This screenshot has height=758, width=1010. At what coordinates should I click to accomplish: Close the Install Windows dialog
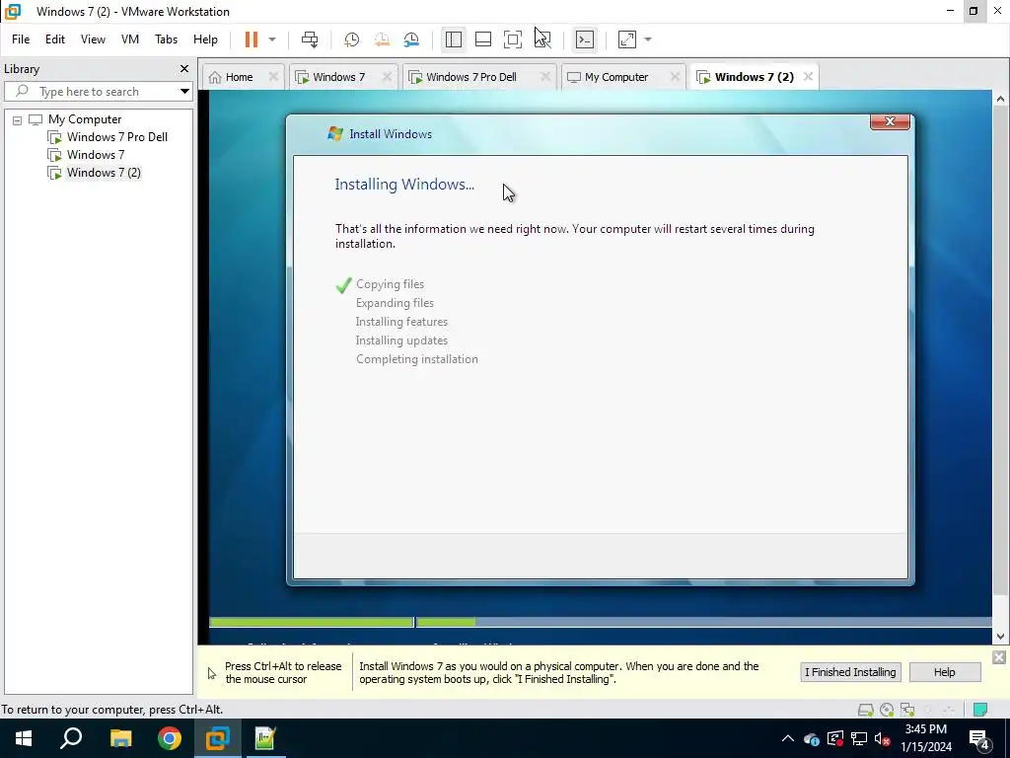pos(890,121)
